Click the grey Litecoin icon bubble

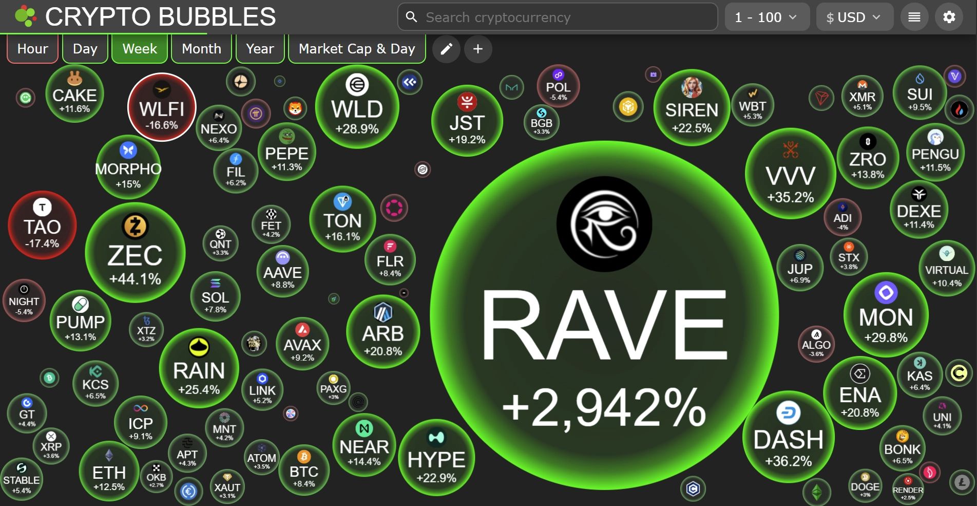[x=962, y=482]
